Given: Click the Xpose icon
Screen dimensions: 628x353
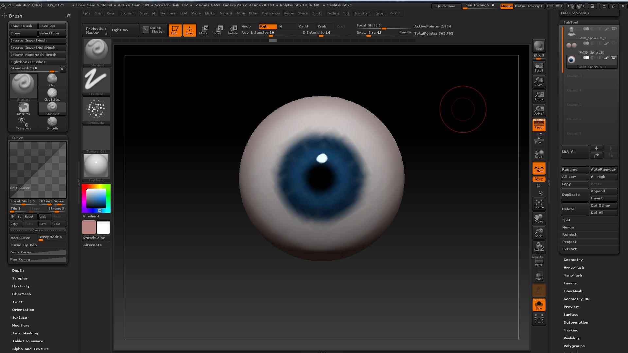Looking at the screenshot, I should coord(539,319).
